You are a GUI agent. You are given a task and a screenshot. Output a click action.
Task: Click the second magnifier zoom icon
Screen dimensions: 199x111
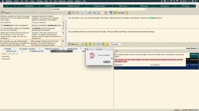78,13
